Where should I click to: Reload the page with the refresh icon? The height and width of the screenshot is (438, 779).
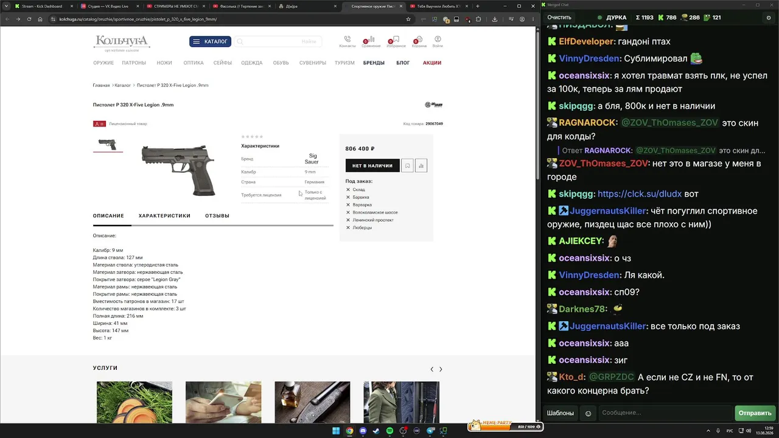pyautogui.click(x=29, y=19)
